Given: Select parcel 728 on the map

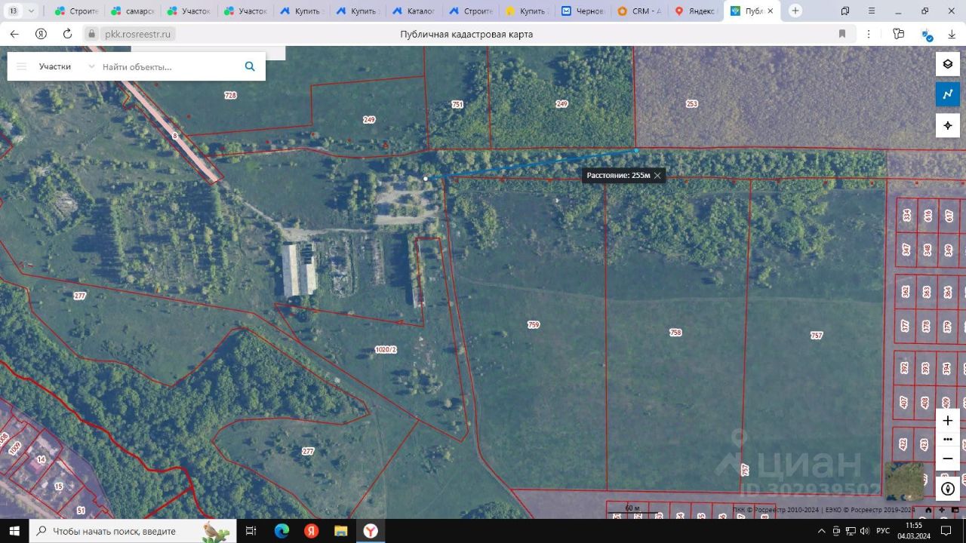Looking at the screenshot, I should pos(230,96).
